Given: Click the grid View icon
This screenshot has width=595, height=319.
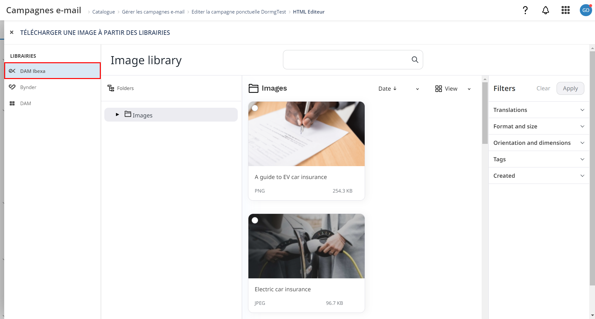Looking at the screenshot, I should pyautogui.click(x=438, y=89).
